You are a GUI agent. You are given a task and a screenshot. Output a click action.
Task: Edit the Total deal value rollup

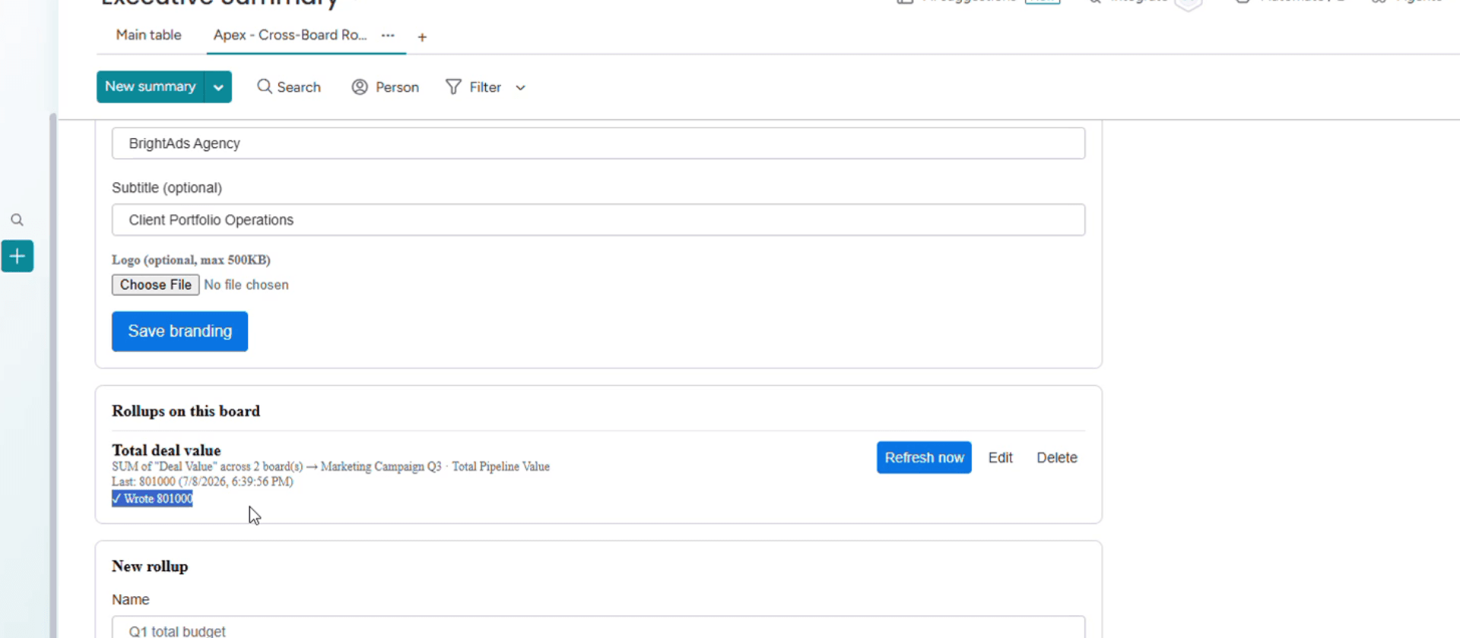(1000, 457)
